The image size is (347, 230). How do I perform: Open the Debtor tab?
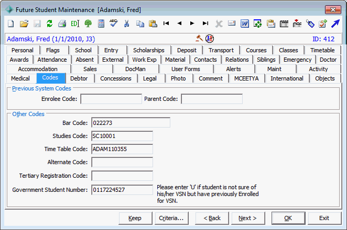click(x=79, y=78)
